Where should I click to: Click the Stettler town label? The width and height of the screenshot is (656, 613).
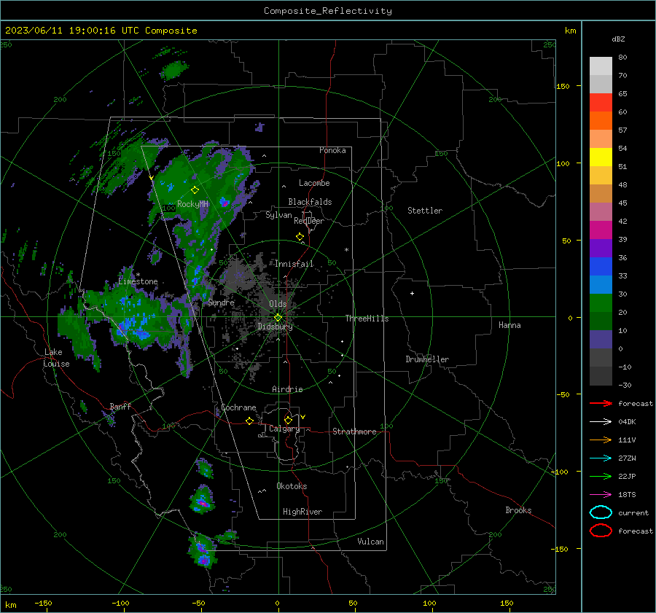425,211
